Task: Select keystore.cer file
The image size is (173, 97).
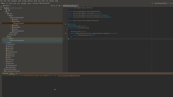Action: tap(10, 54)
